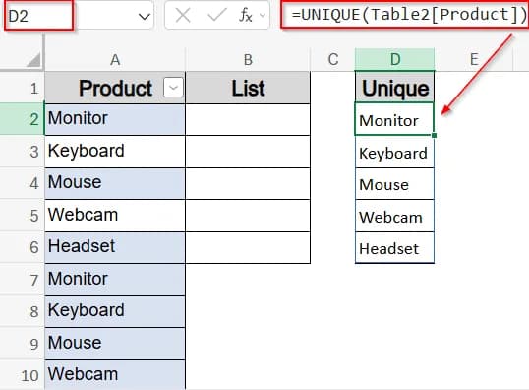Select row 2 header
The width and height of the screenshot is (529, 390).
(22, 119)
